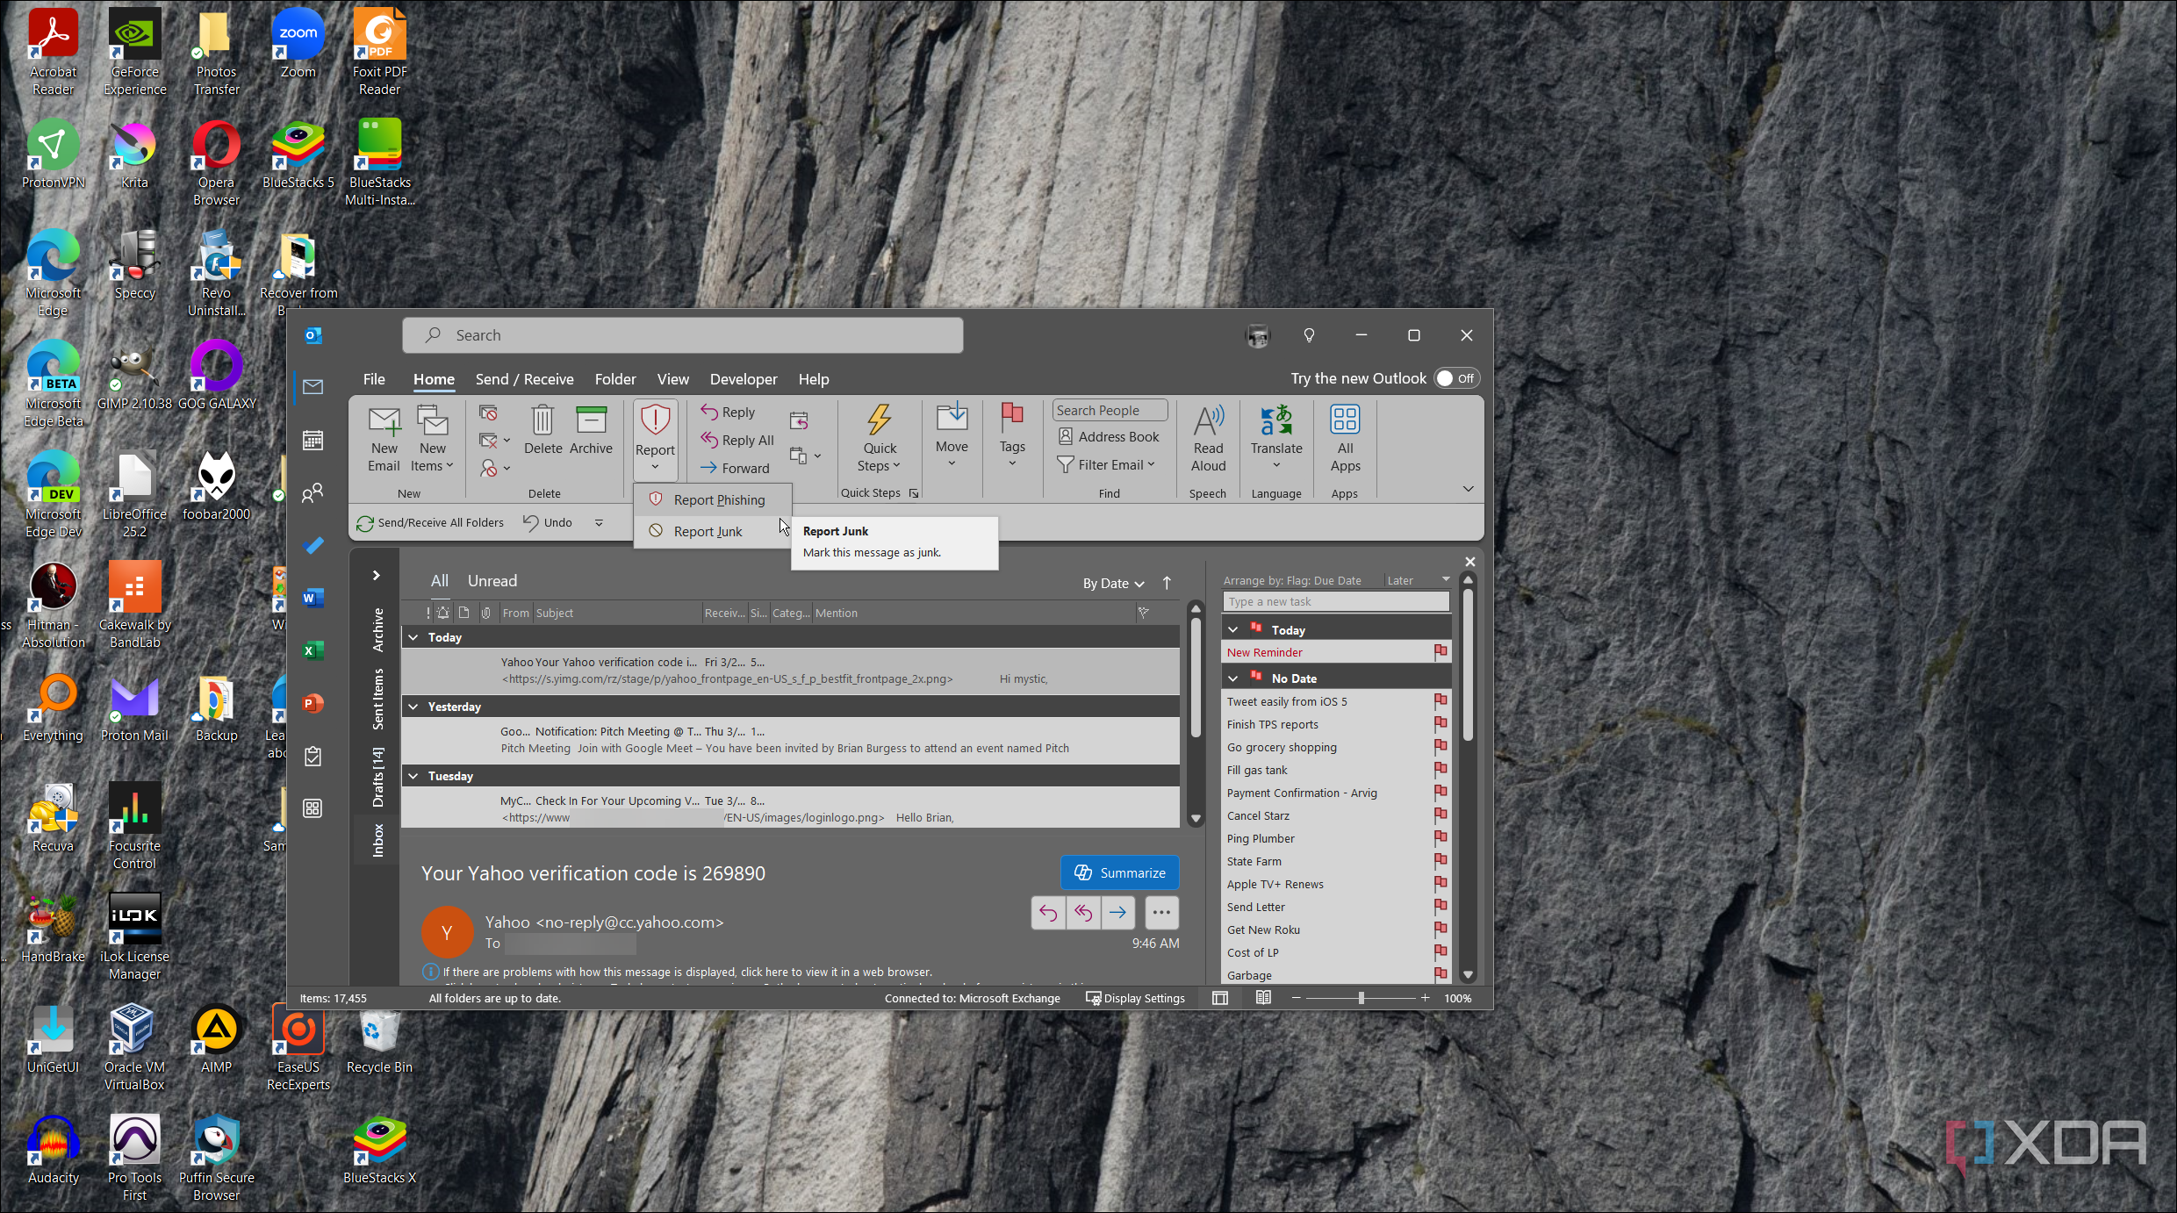Toggle flag for Send Letter task
The height and width of the screenshot is (1213, 2177).
click(x=1441, y=906)
